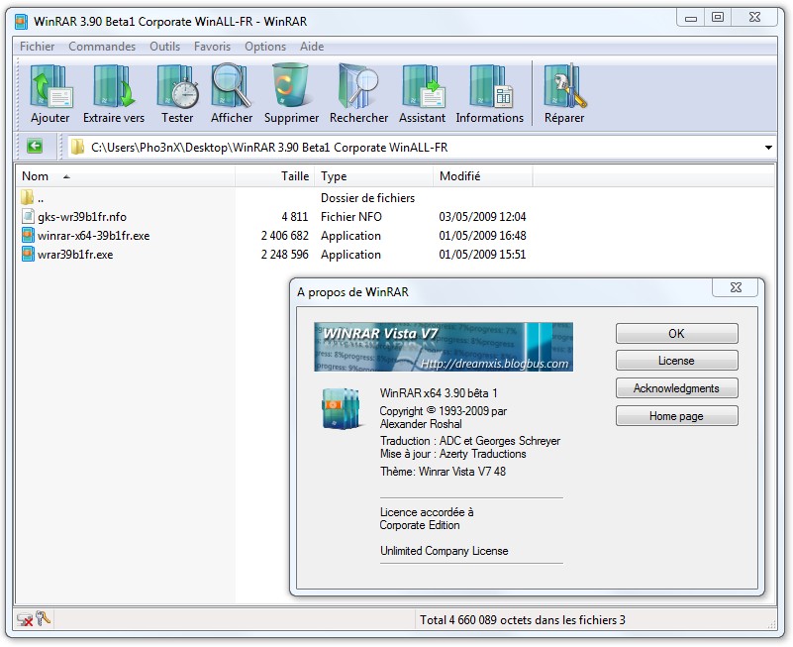
Task: Open the Afficher magnifier tool
Action: click(232, 88)
